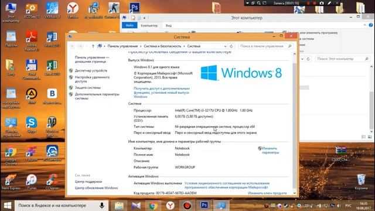The height and width of the screenshot is (211, 375).
Task: Focus the Поиск в панели управления field
Action: click(x=265, y=46)
